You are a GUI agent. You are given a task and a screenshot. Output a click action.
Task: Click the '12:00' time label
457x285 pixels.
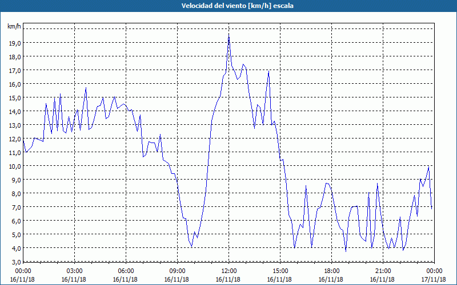pos(228,271)
